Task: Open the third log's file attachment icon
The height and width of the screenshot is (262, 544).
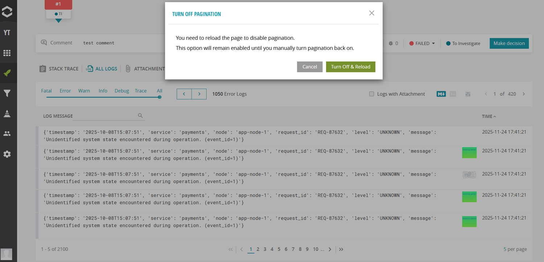Action: click(469, 175)
